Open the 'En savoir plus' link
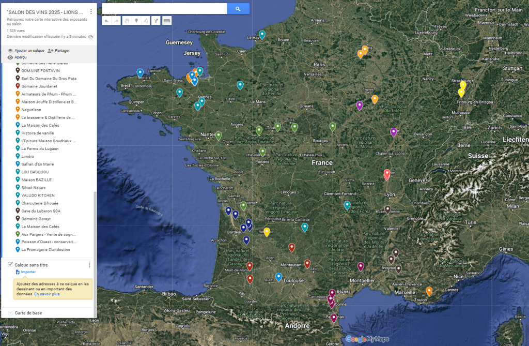 click(47, 294)
